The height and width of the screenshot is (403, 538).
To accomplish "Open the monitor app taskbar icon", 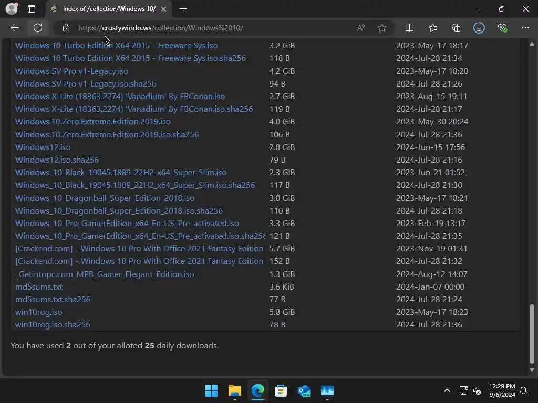I will 327,390.
